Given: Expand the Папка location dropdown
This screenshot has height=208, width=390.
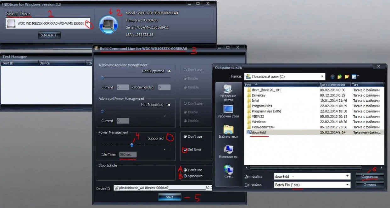Looking at the screenshot, I should [323, 76].
